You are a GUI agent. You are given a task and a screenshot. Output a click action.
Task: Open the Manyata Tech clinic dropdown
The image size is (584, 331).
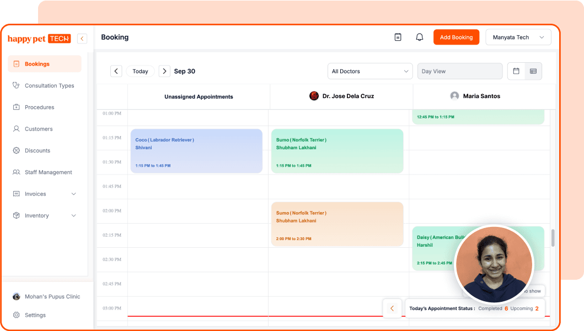pyautogui.click(x=518, y=37)
